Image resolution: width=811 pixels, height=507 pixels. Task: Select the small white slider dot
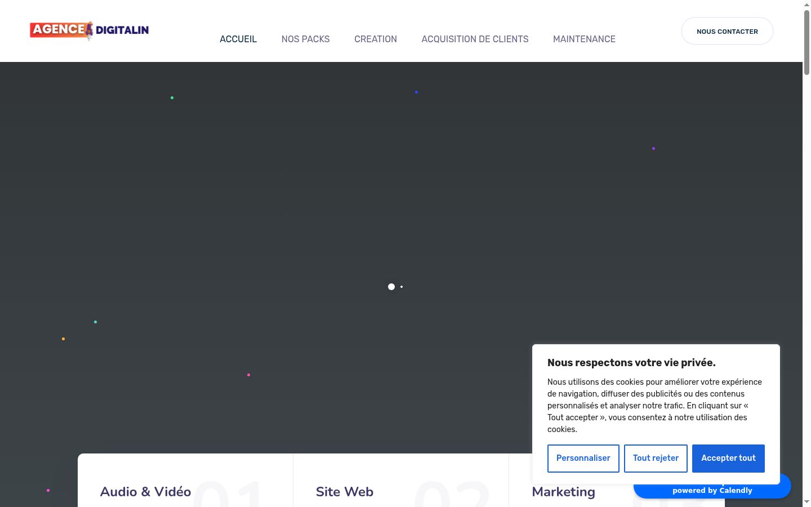[x=402, y=287]
